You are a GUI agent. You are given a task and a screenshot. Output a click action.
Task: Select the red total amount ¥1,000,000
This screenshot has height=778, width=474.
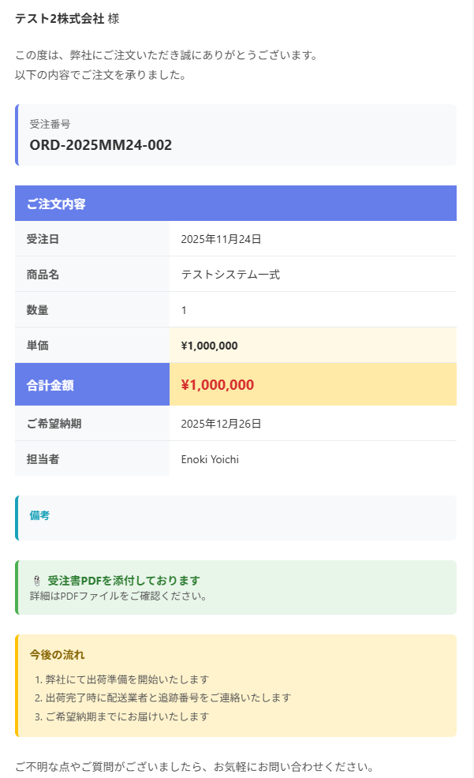pyautogui.click(x=217, y=385)
